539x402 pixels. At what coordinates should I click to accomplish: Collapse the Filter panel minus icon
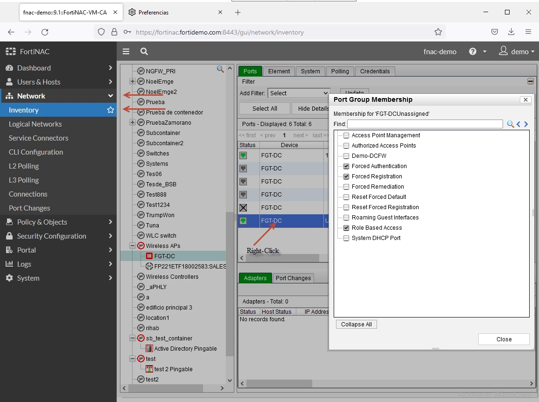click(x=531, y=82)
